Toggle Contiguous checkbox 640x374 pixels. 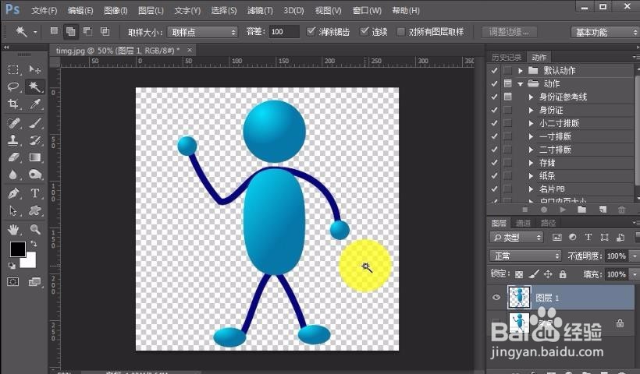(x=364, y=31)
